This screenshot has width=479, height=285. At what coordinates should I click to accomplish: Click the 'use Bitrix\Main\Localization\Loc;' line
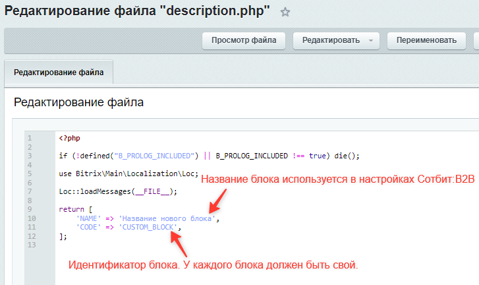click(128, 174)
